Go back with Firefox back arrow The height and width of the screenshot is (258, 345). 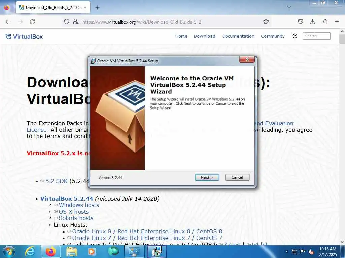[x=8, y=22]
